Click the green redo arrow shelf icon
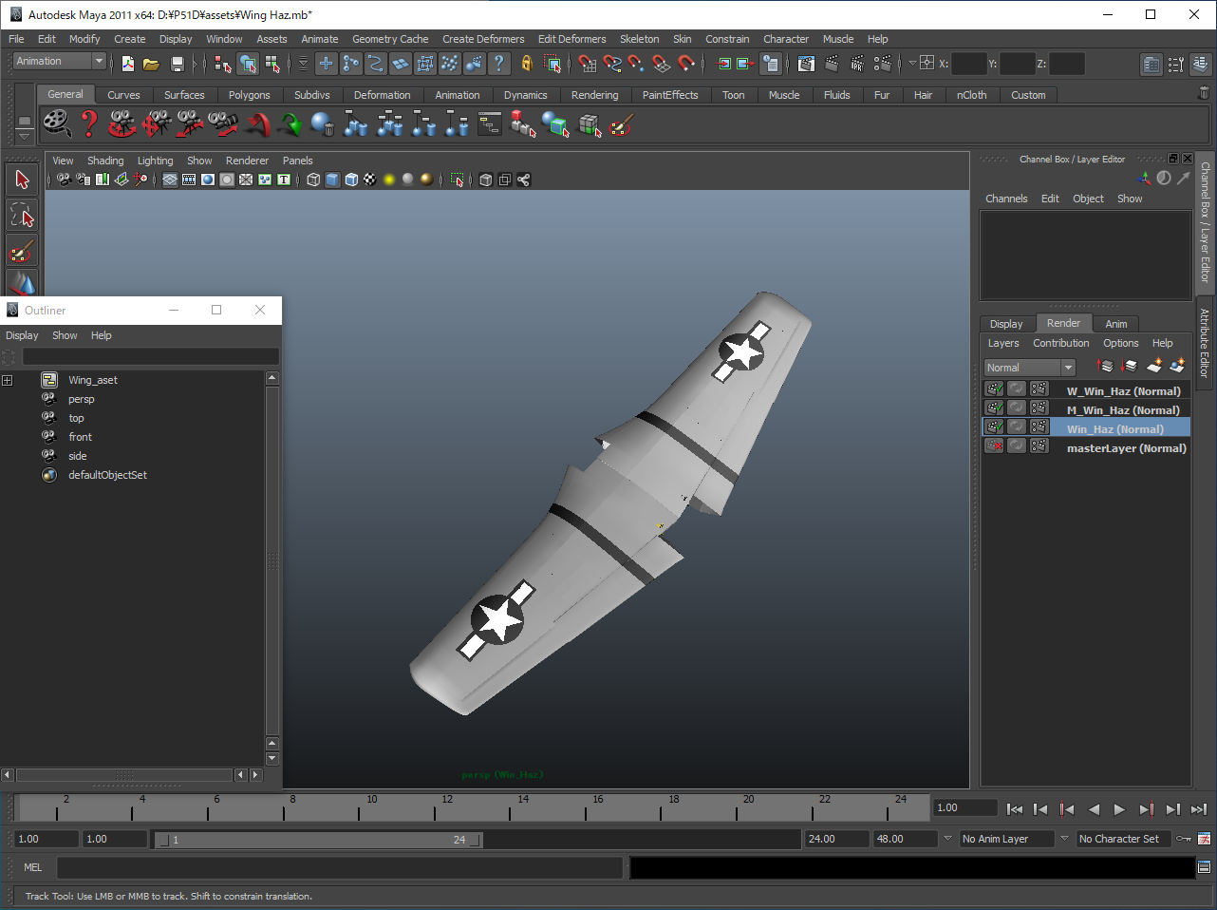The height and width of the screenshot is (910, 1217). point(290,124)
